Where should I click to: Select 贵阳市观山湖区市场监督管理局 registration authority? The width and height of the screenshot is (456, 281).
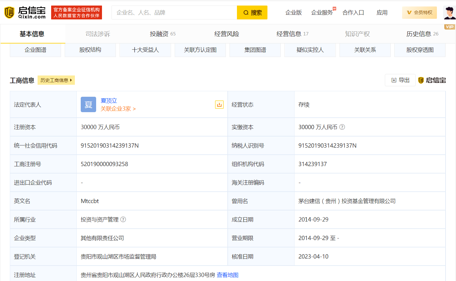click(118, 256)
